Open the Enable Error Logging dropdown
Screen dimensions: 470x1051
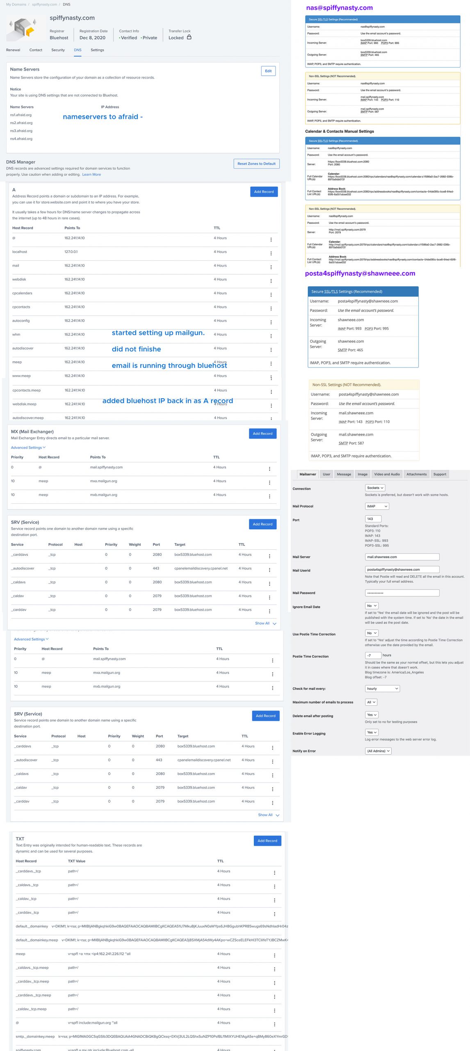(x=372, y=732)
